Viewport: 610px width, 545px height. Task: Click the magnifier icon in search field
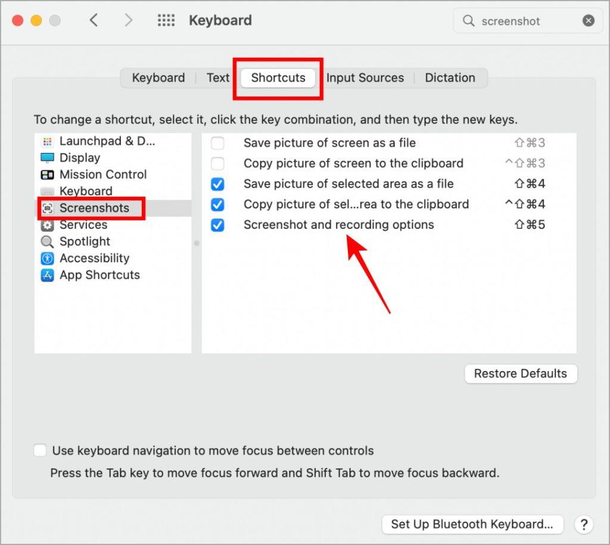click(x=469, y=21)
